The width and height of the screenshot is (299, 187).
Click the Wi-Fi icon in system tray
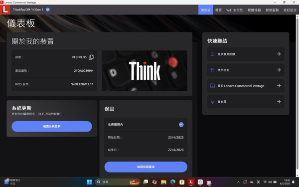coord(265,182)
